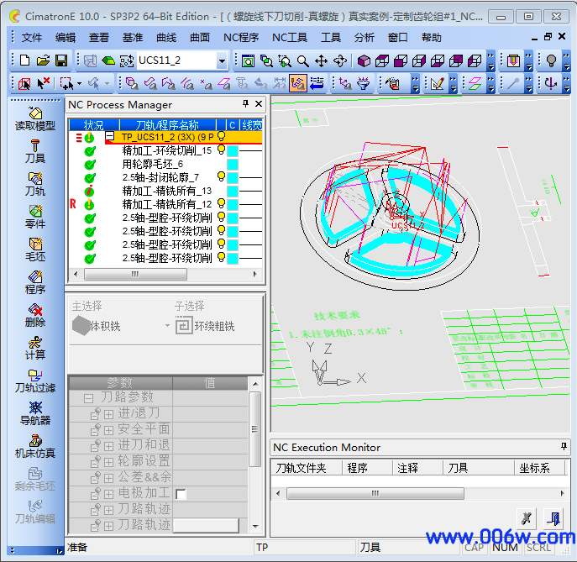Viewport: 577px width, 562px height.
Task: Click the 状况 column header
Action: tap(94, 125)
